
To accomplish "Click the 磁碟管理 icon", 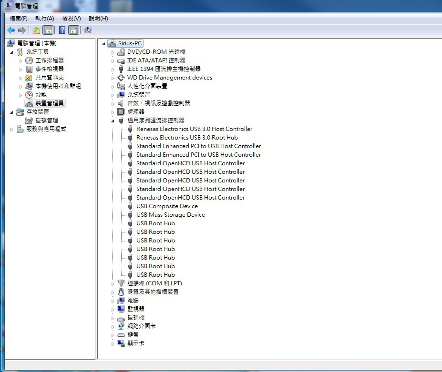I will click(29, 121).
